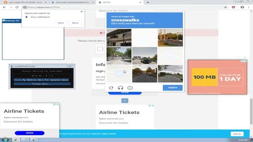Open Chrome from the taskbar
Image resolution: width=253 pixels, height=142 pixels.
pos(16,140)
